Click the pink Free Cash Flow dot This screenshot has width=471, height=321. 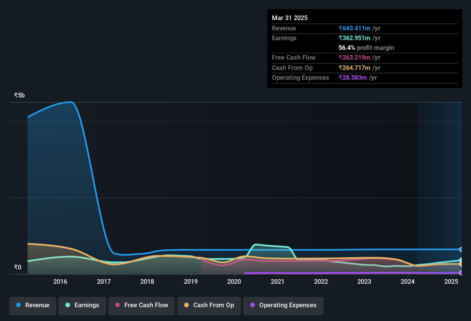point(118,305)
